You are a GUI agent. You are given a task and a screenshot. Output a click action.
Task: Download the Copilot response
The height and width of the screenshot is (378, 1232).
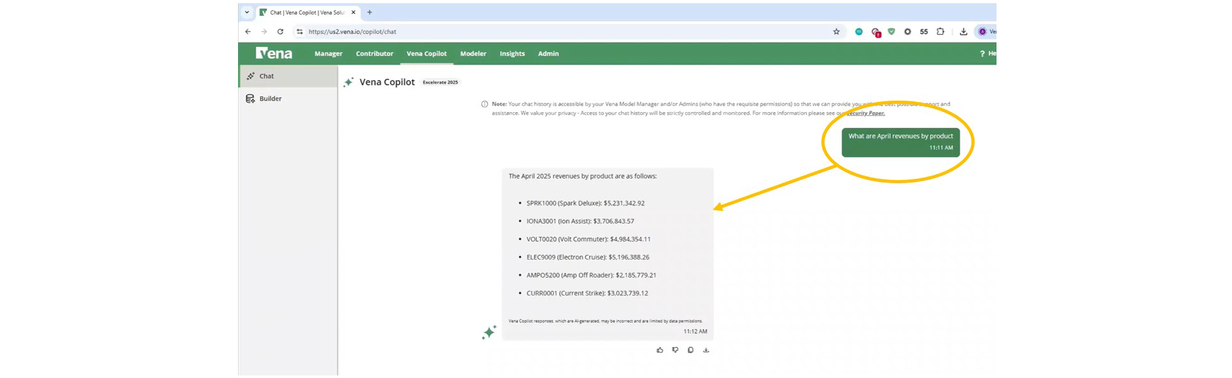click(706, 350)
